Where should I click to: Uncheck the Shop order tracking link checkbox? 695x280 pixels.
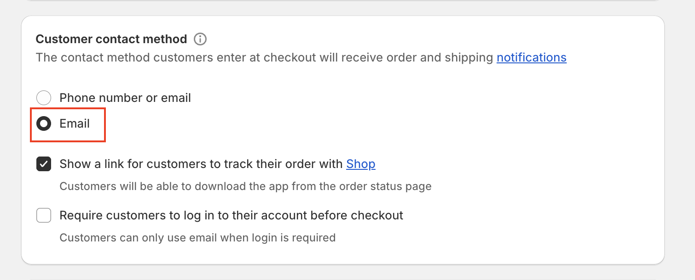pos(44,164)
